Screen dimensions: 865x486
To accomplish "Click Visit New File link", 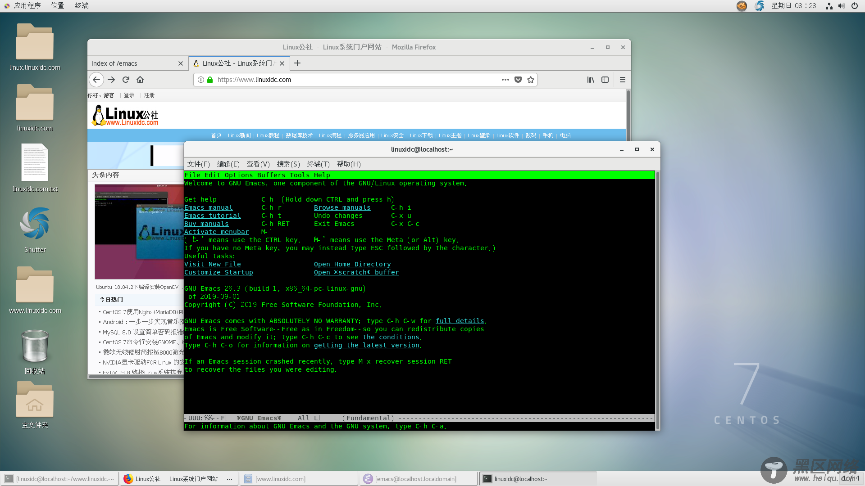I will (212, 264).
